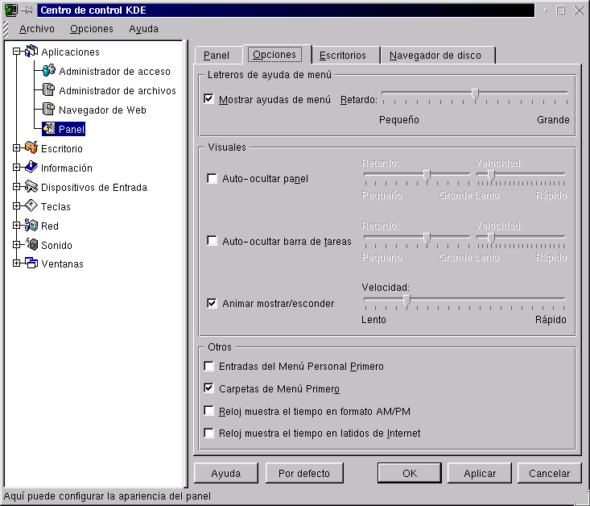Click the Por defecto button
The image size is (590, 506).
pos(304,473)
